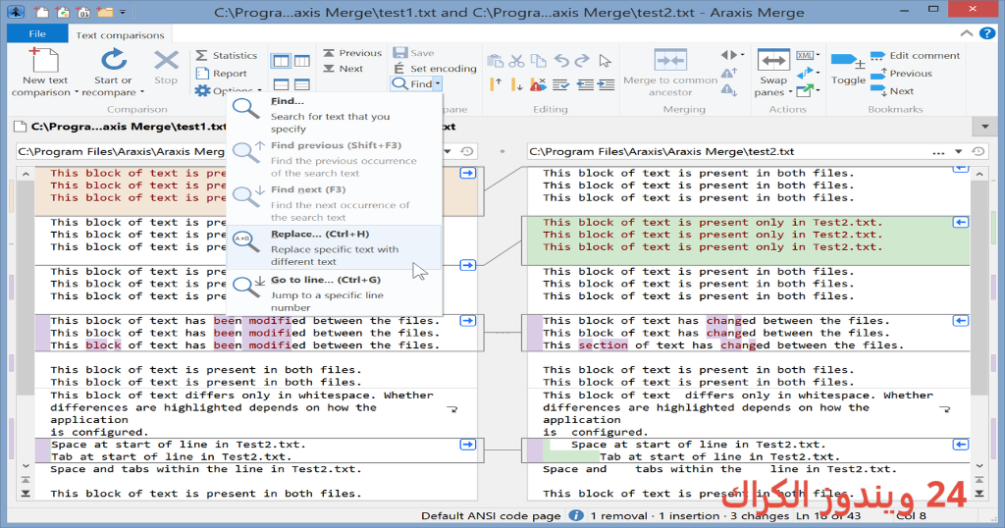1005x528 pixels.
Task: Click the Swap panes icon
Action: point(773,60)
